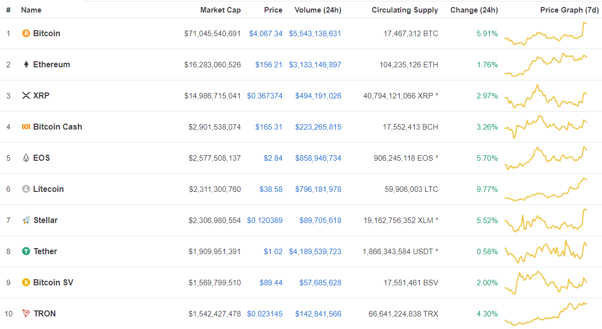Open Ethereum 7-day price graph
This screenshot has width=602, height=329.
546,64
